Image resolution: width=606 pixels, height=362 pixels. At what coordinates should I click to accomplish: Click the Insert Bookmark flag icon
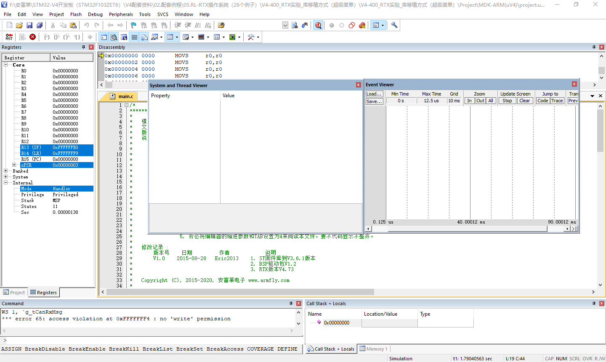point(133,25)
